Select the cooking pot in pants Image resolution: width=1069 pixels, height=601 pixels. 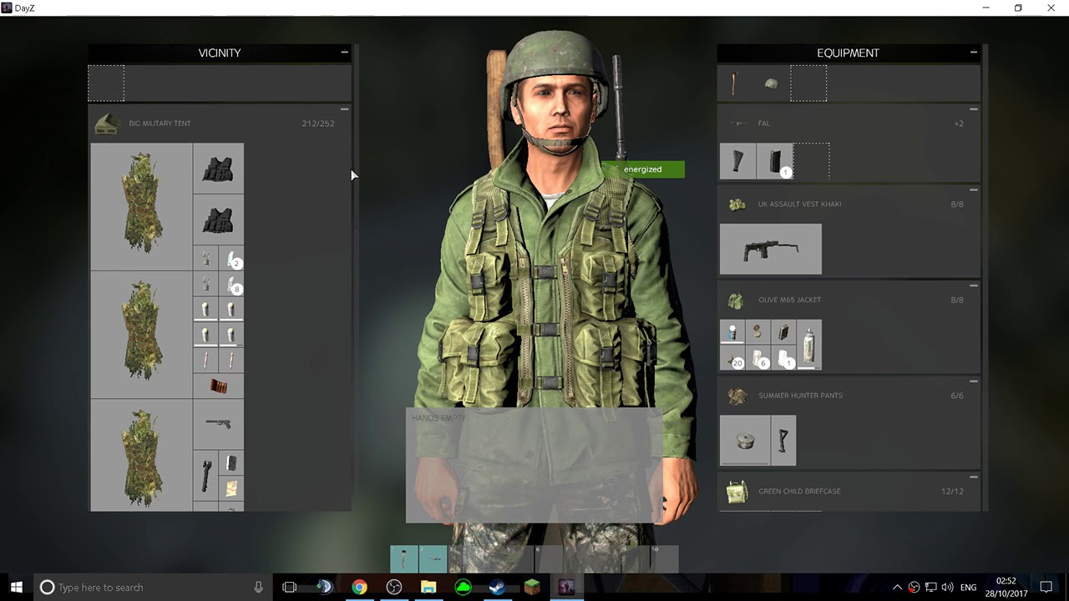[744, 440]
